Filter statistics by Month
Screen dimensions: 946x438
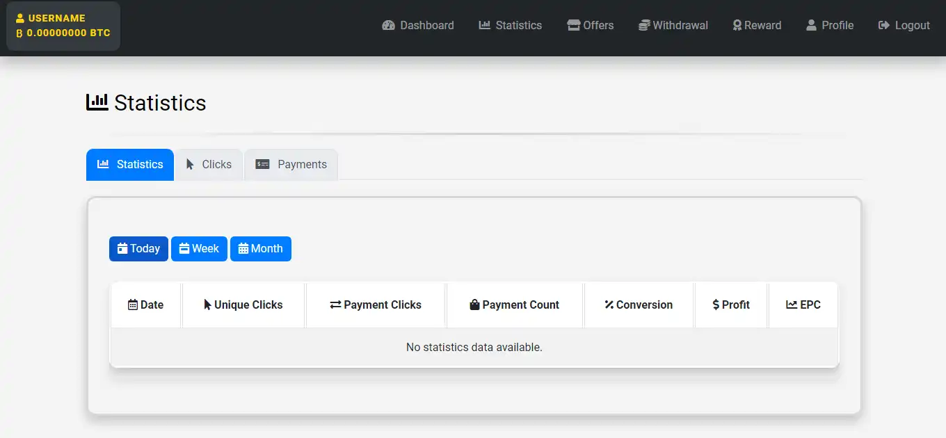coord(260,249)
